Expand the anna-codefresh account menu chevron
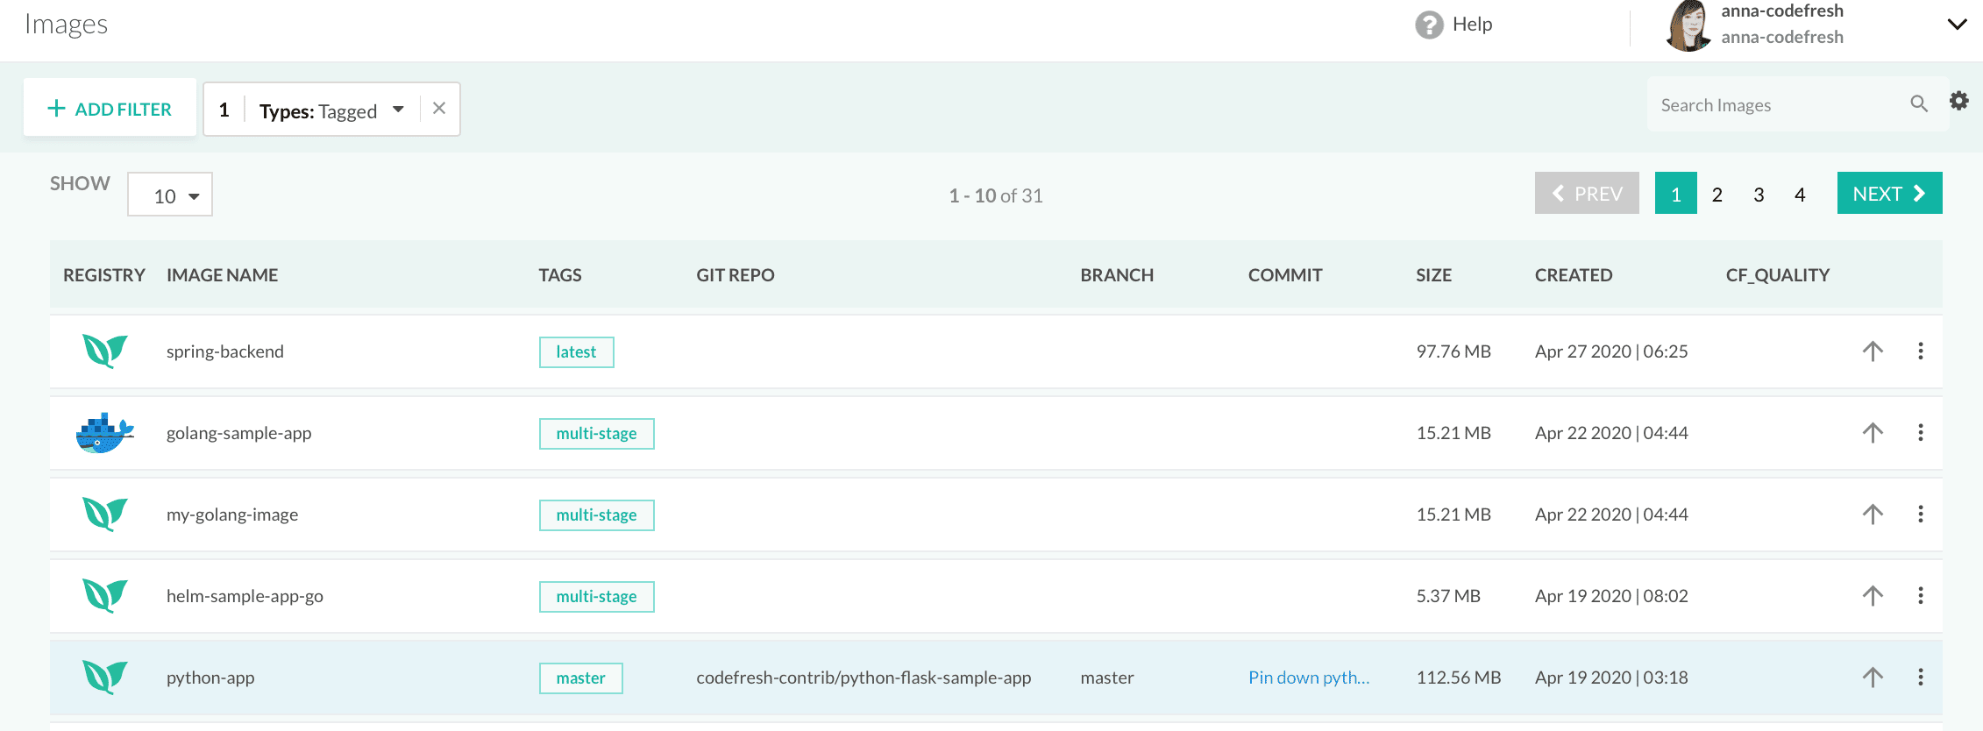Viewport: 1983px width, 731px height. pyautogui.click(x=1956, y=25)
